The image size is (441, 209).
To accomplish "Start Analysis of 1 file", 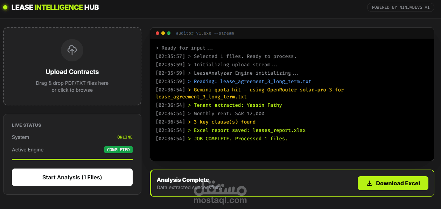I will coord(72,177).
